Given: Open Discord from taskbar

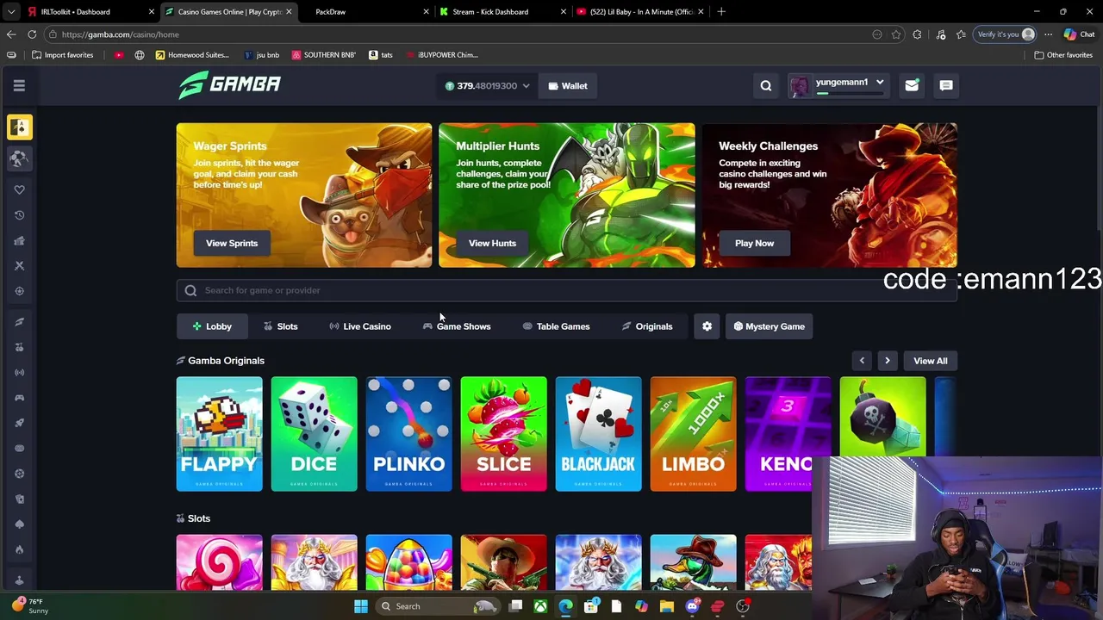Looking at the screenshot, I should [692, 606].
